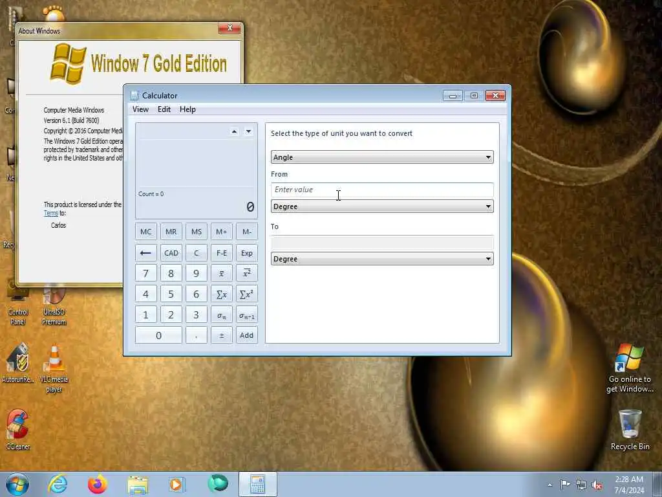Click the mean of squares key
662x497 pixels.
click(246, 273)
